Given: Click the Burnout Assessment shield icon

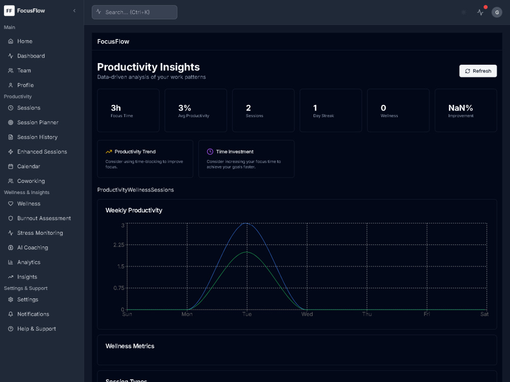Looking at the screenshot, I should point(11,219).
